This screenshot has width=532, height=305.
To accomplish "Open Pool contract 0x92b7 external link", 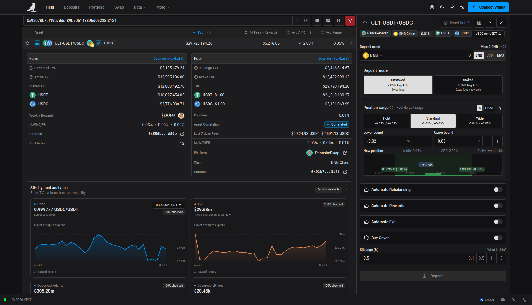I will tap(345, 172).
